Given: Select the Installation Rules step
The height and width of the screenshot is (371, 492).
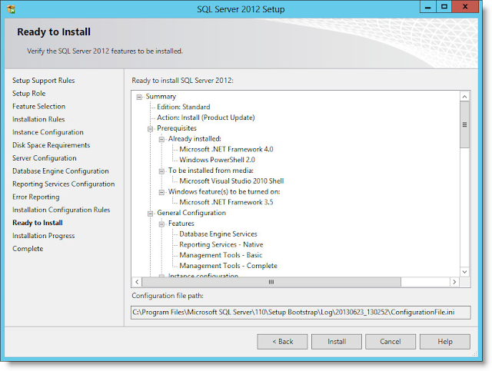Looking at the screenshot, I should click(x=38, y=119).
